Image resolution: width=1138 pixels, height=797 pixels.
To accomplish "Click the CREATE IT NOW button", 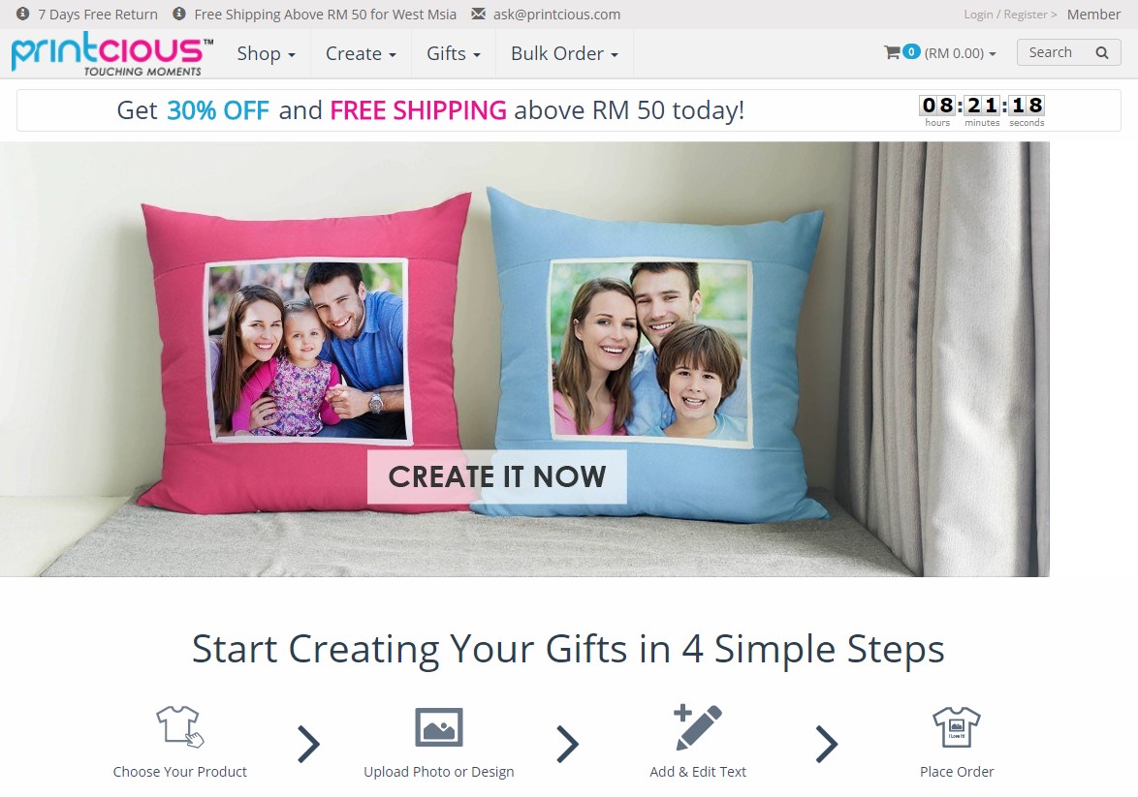I will (496, 476).
